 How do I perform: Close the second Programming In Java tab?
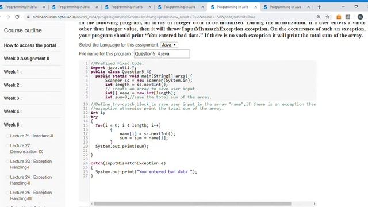point(97,7)
